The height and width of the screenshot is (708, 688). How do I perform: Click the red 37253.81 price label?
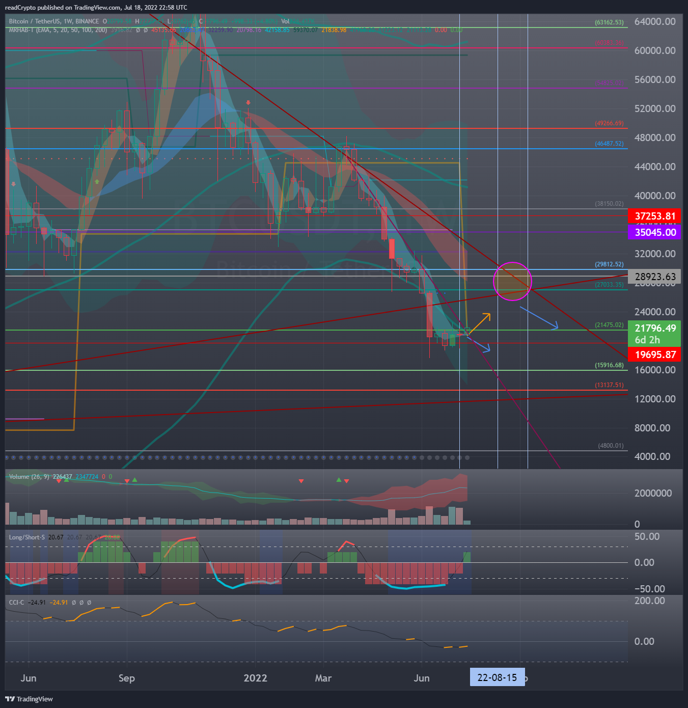point(655,216)
